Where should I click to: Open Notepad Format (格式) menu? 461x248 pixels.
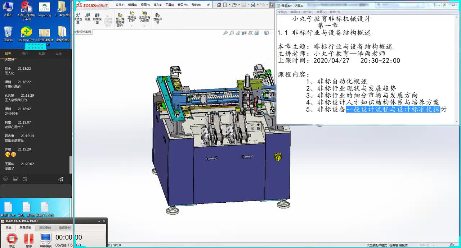[x=308, y=12]
